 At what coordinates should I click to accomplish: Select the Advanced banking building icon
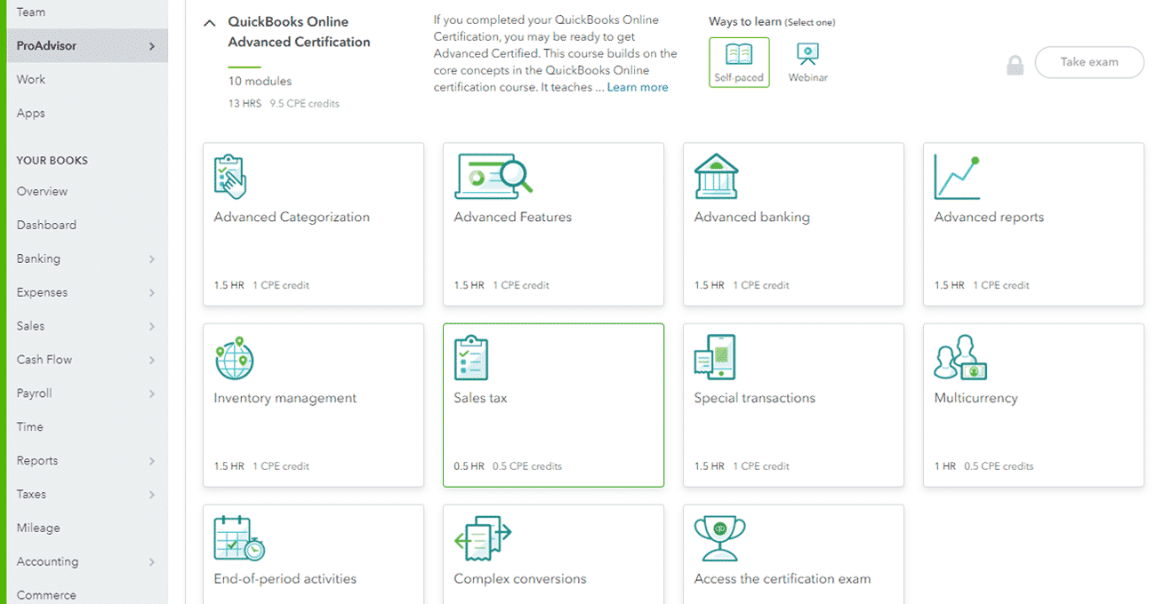[716, 177]
